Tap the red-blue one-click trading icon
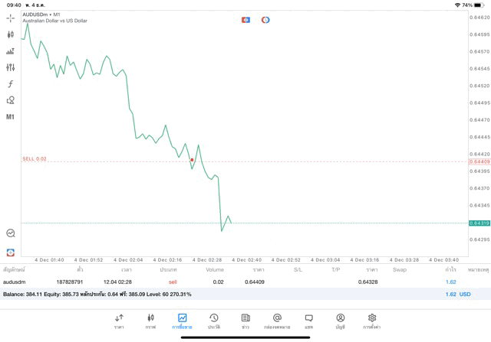Image resolution: width=491 pixels, height=342 pixels. pyautogui.click(x=245, y=20)
